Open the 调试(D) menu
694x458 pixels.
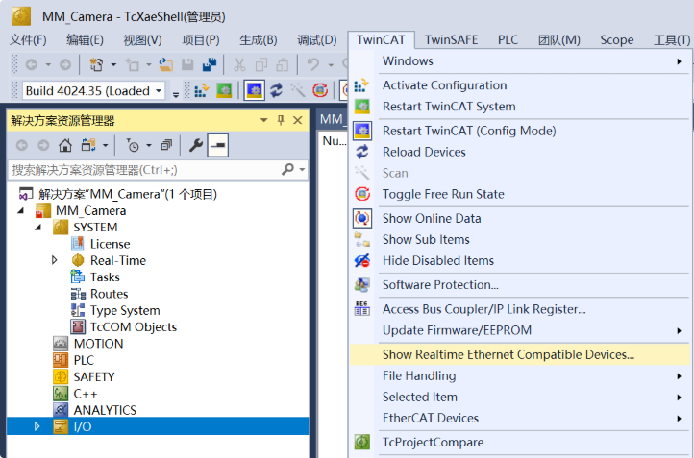pyautogui.click(x=317, y=40)
